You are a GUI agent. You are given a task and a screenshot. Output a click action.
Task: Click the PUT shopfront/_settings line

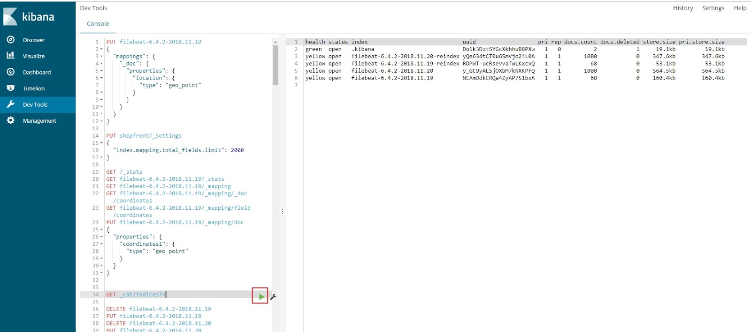click(144, 136)
